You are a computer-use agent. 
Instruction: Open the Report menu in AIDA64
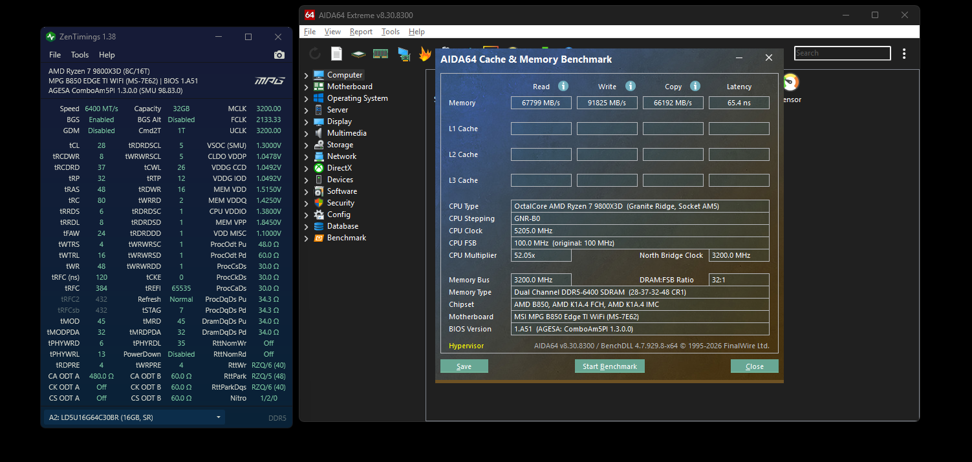coord(361,32)
